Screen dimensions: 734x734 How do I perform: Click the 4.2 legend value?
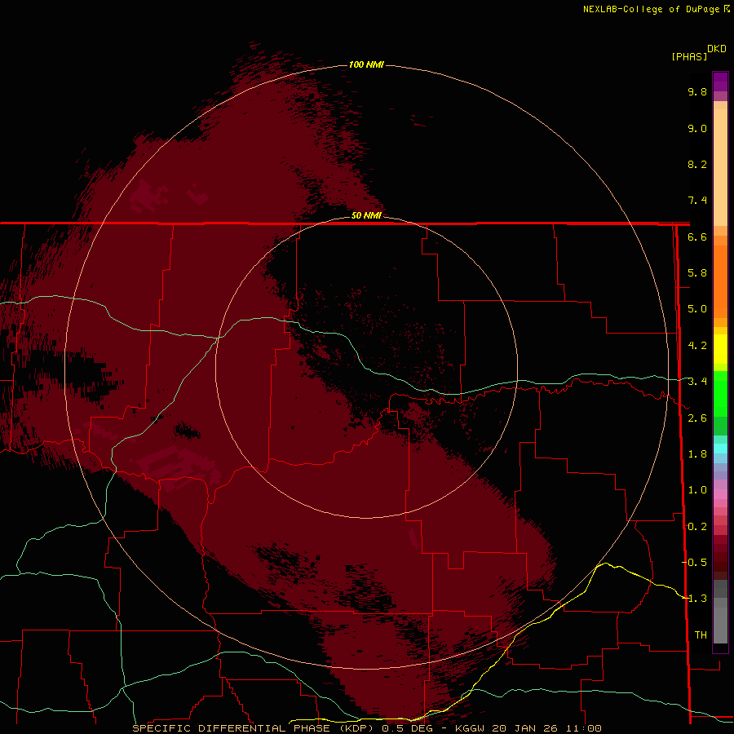tap(697, 346)
